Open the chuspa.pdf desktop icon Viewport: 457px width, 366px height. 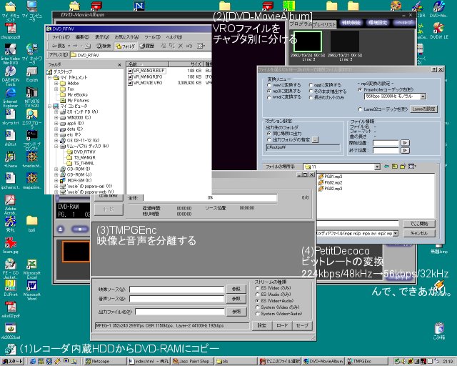pyautogui.click(x=11, y=31)
